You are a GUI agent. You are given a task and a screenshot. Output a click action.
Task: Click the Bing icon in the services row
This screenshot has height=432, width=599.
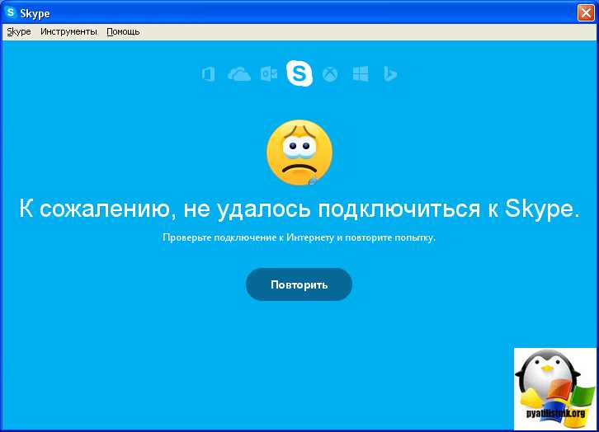(390, 73)
